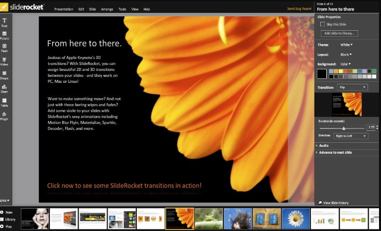Open the Transition dropdown showing Flip
381x231 pixels.
point(352,87)
